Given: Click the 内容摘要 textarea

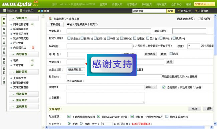Looking at the screenshot, I should pos(106,98).
